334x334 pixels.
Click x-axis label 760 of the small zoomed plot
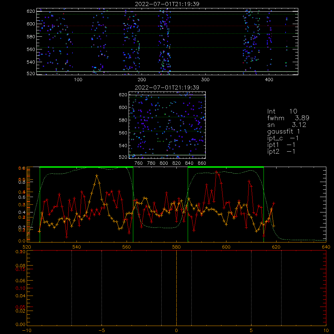139,163
